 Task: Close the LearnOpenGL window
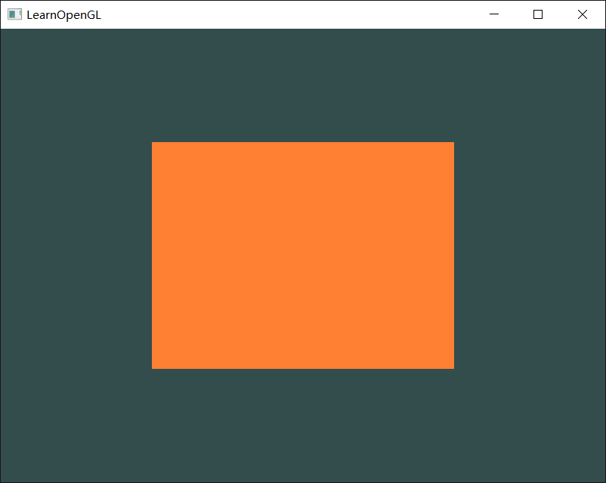coord(583,14)
